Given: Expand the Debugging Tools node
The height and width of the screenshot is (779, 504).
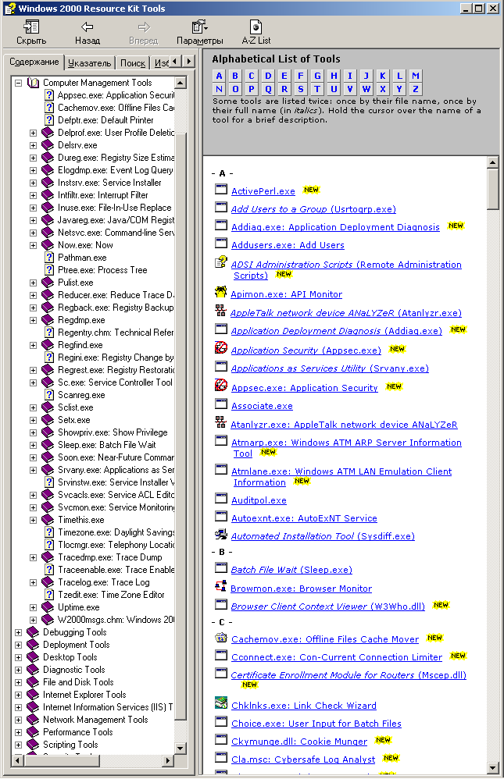Looking at the screenshot, I should tap(19, 632).
